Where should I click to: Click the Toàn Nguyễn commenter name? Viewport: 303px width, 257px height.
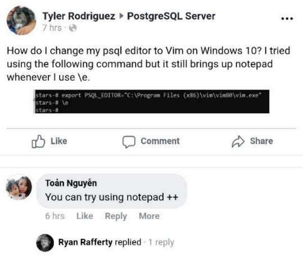click(x=71, y=183)
